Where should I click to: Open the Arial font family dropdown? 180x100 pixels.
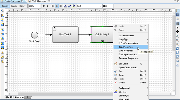(x=89, y=6)
